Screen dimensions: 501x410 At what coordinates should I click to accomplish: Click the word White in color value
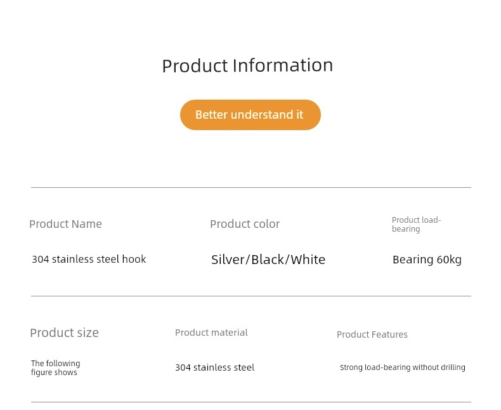point(308,260)
